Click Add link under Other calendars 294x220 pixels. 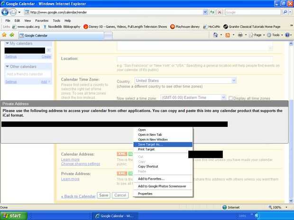pos(45,82)
